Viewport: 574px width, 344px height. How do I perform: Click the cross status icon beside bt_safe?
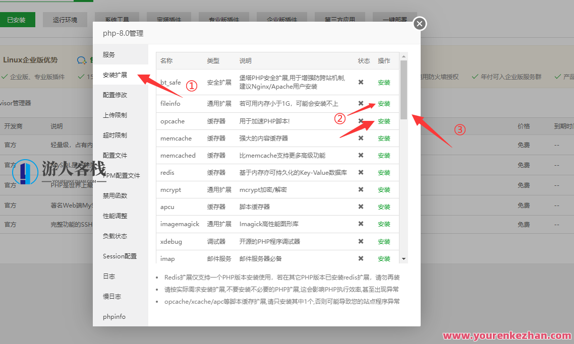361,82
